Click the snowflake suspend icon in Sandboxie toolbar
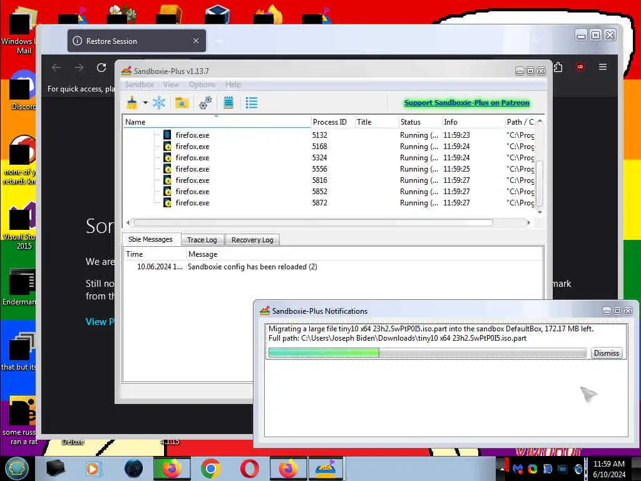 pos(159,103)
